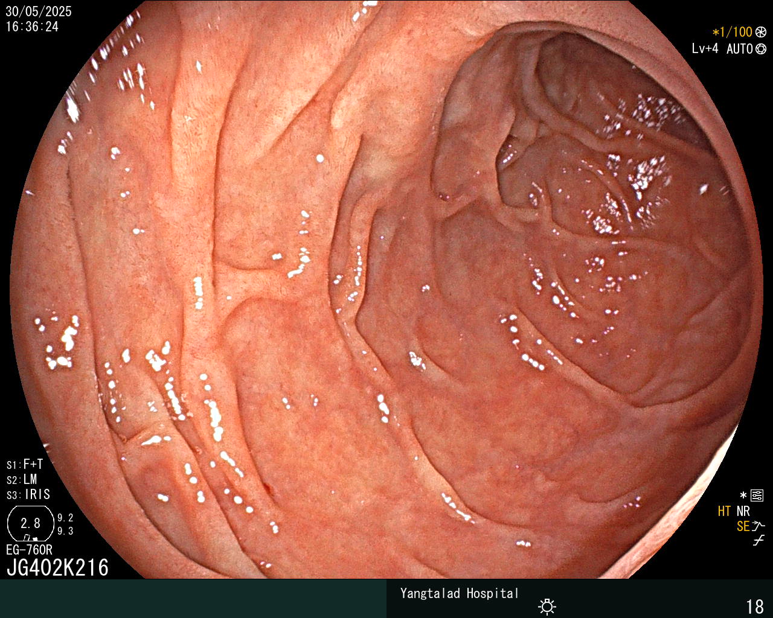Click the 9.3 diameter value
This screenshot has width=773, height=618.
pyautogui.click(x=65, y=531)
